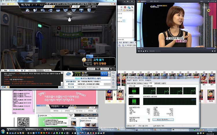Open the 응용 프로그램 tab in Task Manager
Image resolution: width=217 pixels, height=135 pixels.
tap(131, 83)
